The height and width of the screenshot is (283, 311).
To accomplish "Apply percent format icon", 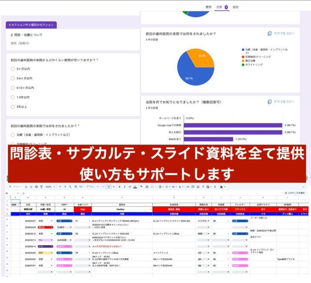I will (65, 187).
